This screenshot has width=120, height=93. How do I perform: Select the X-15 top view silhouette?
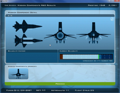pyautogui.click(x=27, y=27)
